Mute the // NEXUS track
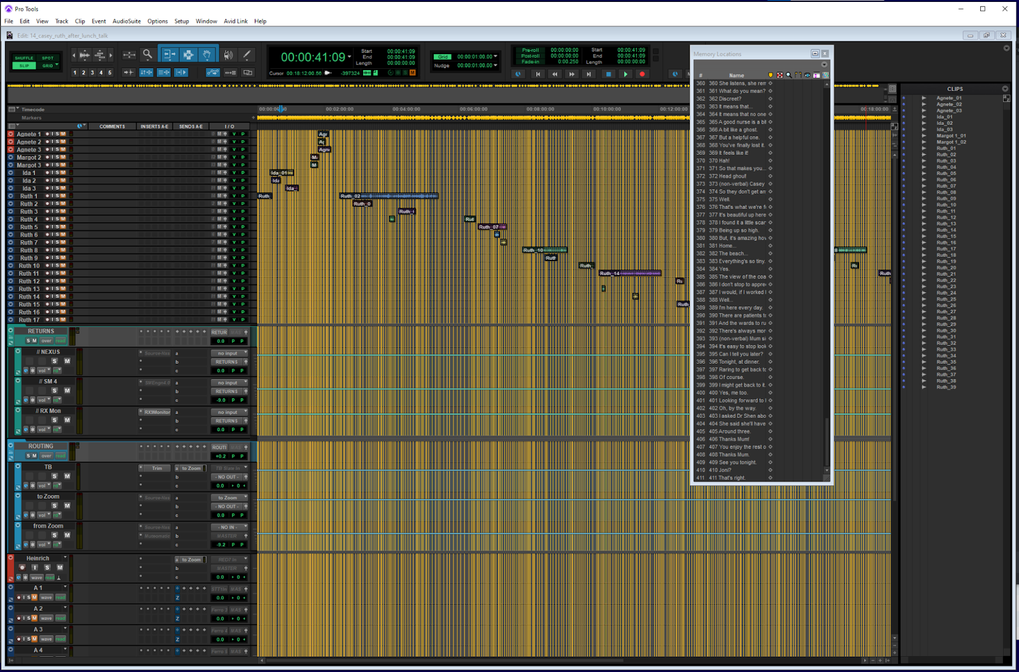The height and width of the screenshot is (672, 1019). coord(67,361)
